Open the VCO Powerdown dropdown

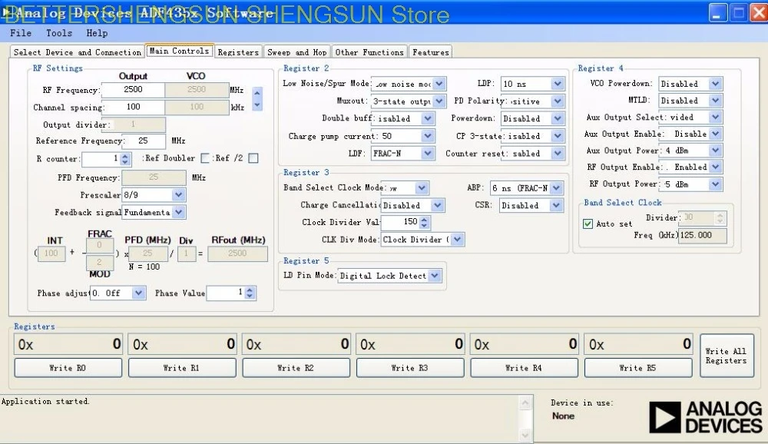pos(715,84)
